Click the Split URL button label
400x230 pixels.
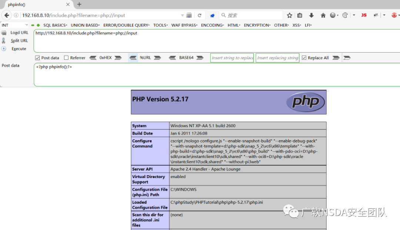click(x=19, y=41)
